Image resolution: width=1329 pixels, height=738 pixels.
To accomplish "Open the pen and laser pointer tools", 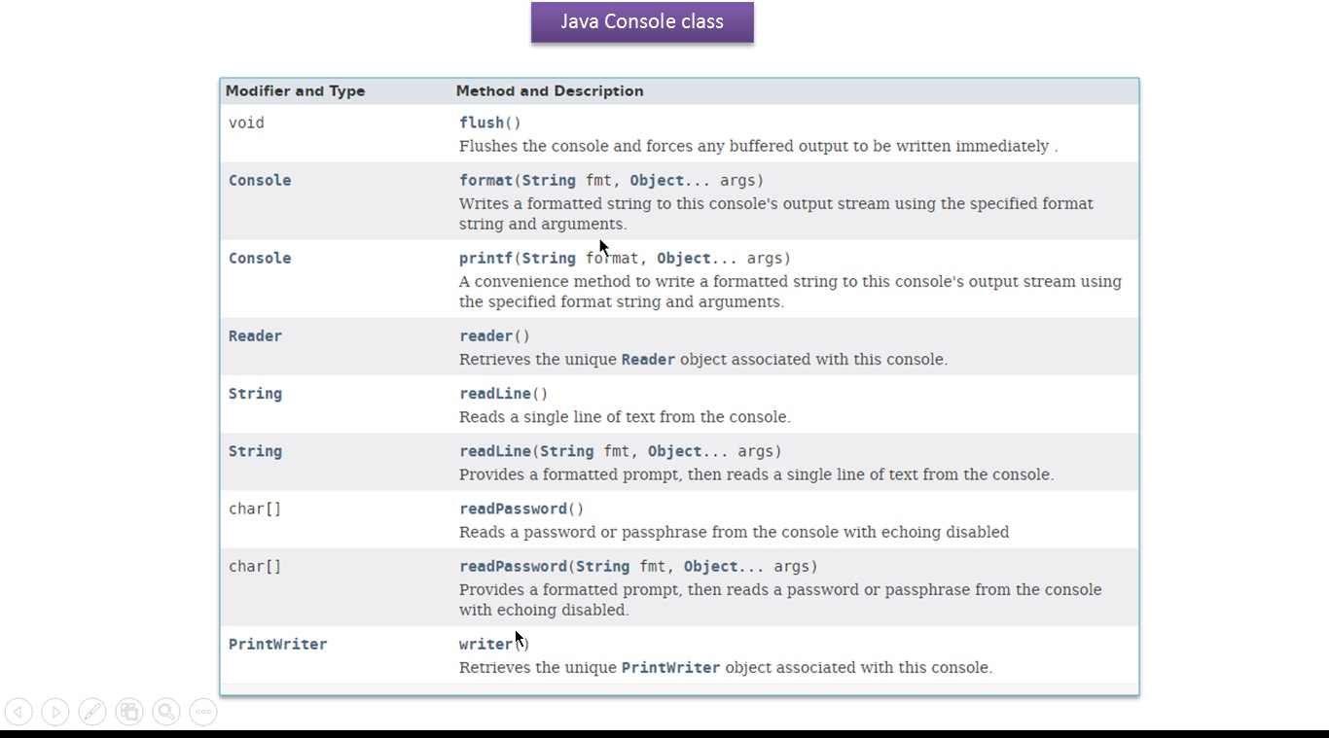I will [92, 712].
